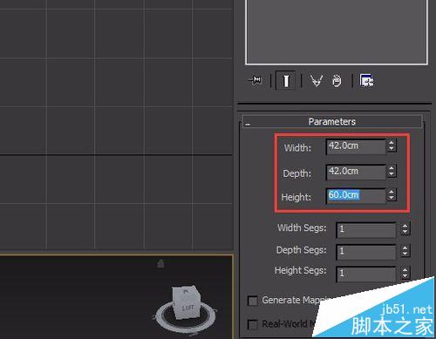Increase Height Segs spinner up arrow
The height and width of the screenshot is (339, 436).
(x=405, y=270)
